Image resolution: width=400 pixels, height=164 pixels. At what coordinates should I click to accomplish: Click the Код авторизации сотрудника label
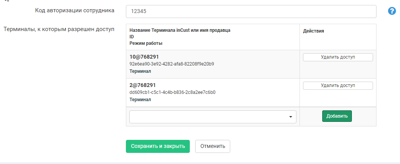pos(75,11)
